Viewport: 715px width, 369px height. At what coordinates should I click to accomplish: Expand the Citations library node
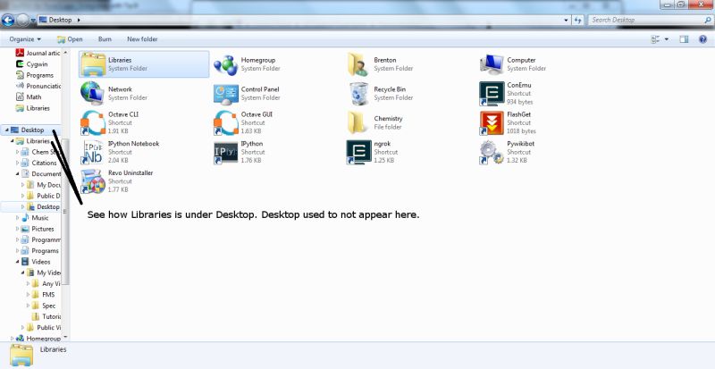point(18,163)
